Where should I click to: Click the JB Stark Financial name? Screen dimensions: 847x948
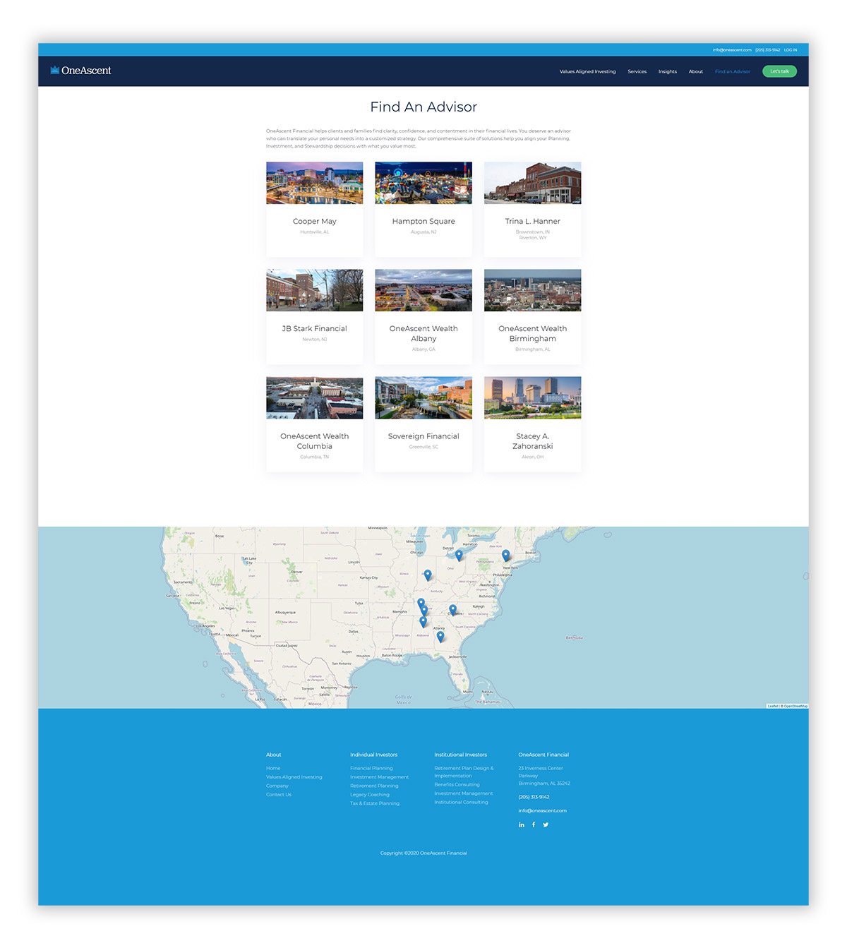tap(315, 329)
